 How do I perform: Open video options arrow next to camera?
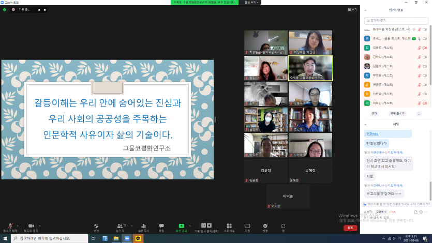[39, 226]
